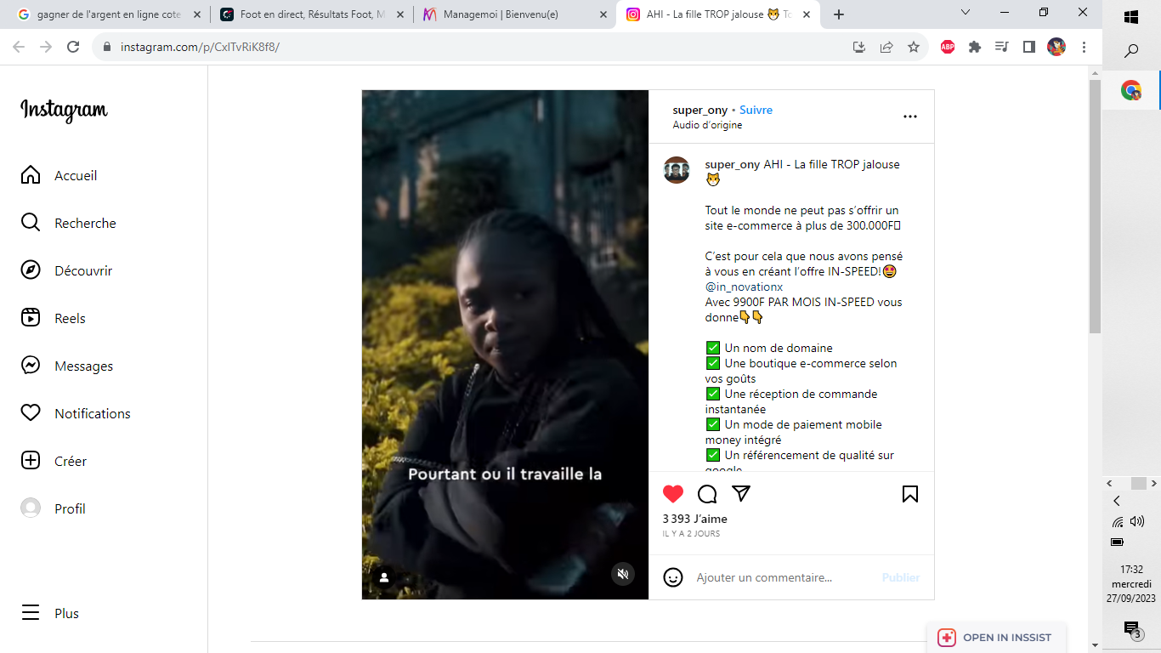Save post with the bookmark icon
This screenshot has width=1161, height=653.
[x=910, y=494]
